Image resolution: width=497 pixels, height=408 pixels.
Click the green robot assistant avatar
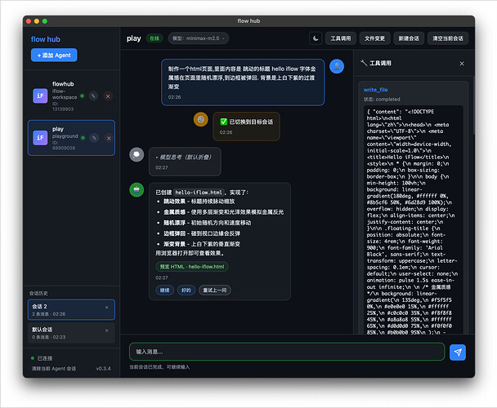click(x=137, y=189)
